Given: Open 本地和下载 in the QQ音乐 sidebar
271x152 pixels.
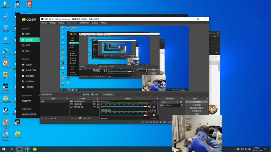Looking at the screenshot, I should (x=29, y=70).
